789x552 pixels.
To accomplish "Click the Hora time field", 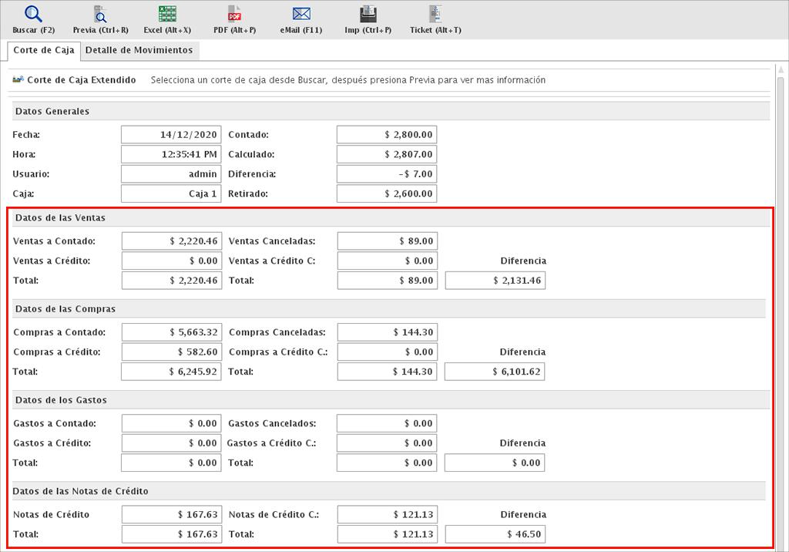I will coord(171,154).
